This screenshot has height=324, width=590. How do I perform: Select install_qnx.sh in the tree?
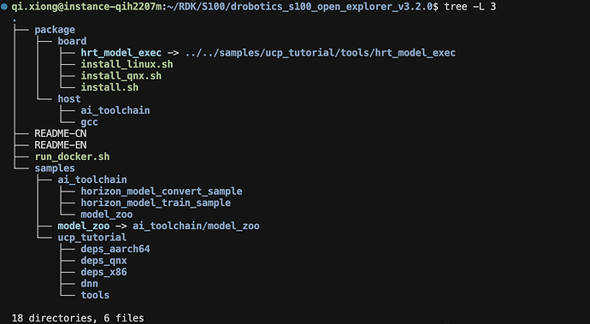[121, 75]
